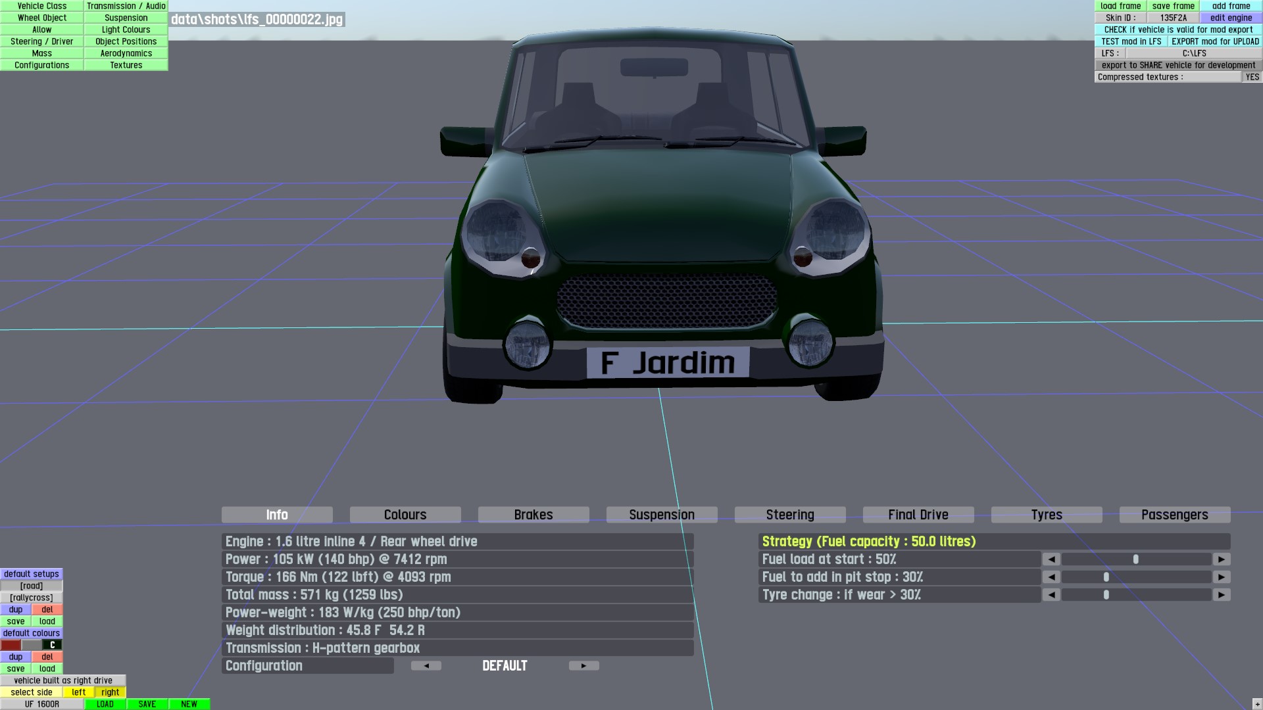Switch to the Final Drive tab
1263x710 pixels.
[918, 515]
